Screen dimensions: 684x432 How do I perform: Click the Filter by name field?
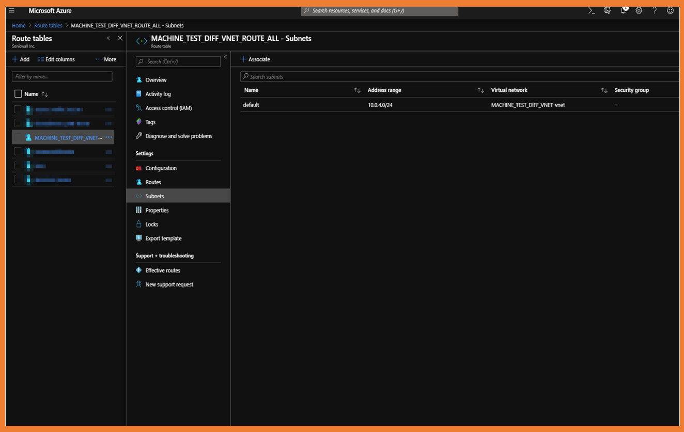[62, 76]
